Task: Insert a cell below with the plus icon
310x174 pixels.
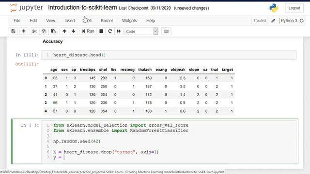Action: [24, 31]
